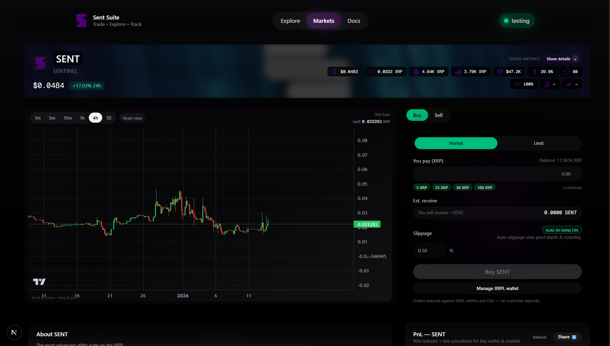Click the slippage percent input field
The image size is (610, 346).
(x=429, y=251)
